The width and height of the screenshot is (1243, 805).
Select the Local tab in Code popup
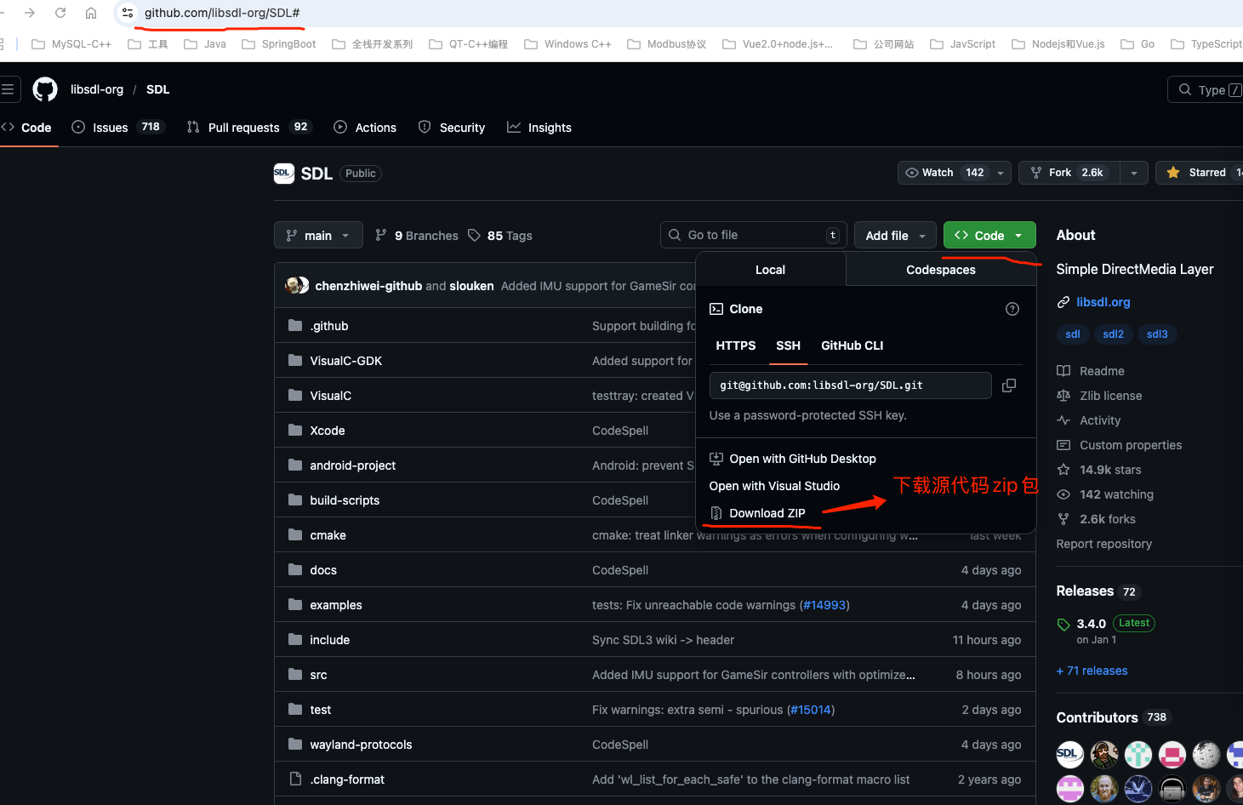(x=770, y=270)
